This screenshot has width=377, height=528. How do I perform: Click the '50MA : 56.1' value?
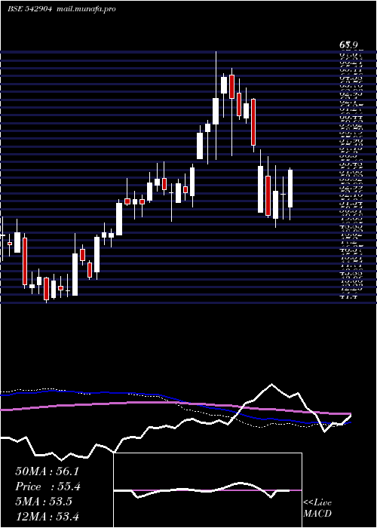click(47, 471)
